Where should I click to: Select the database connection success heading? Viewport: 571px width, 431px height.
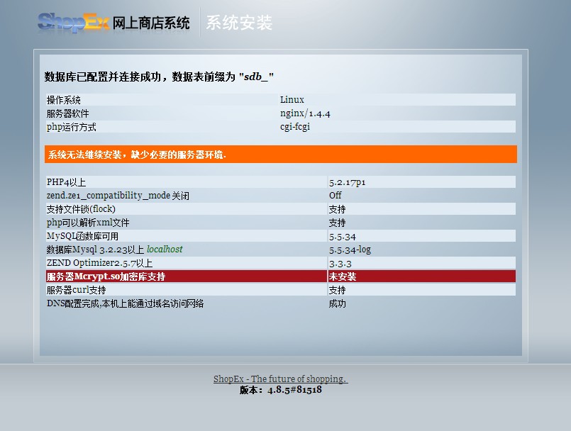point(159,77)
